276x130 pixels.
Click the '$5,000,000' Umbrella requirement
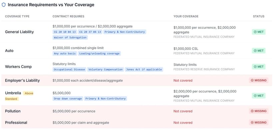tap(61, 93)
